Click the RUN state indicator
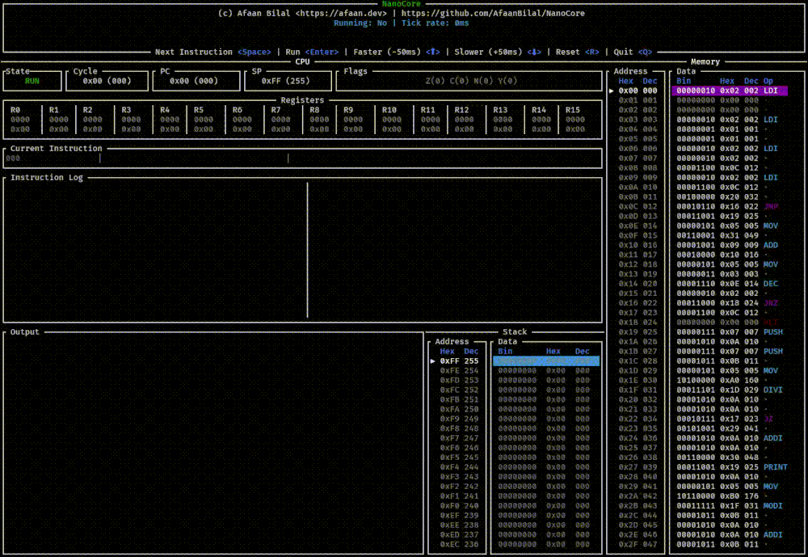This screenshot has width=808, height=557. coord(32,81)
